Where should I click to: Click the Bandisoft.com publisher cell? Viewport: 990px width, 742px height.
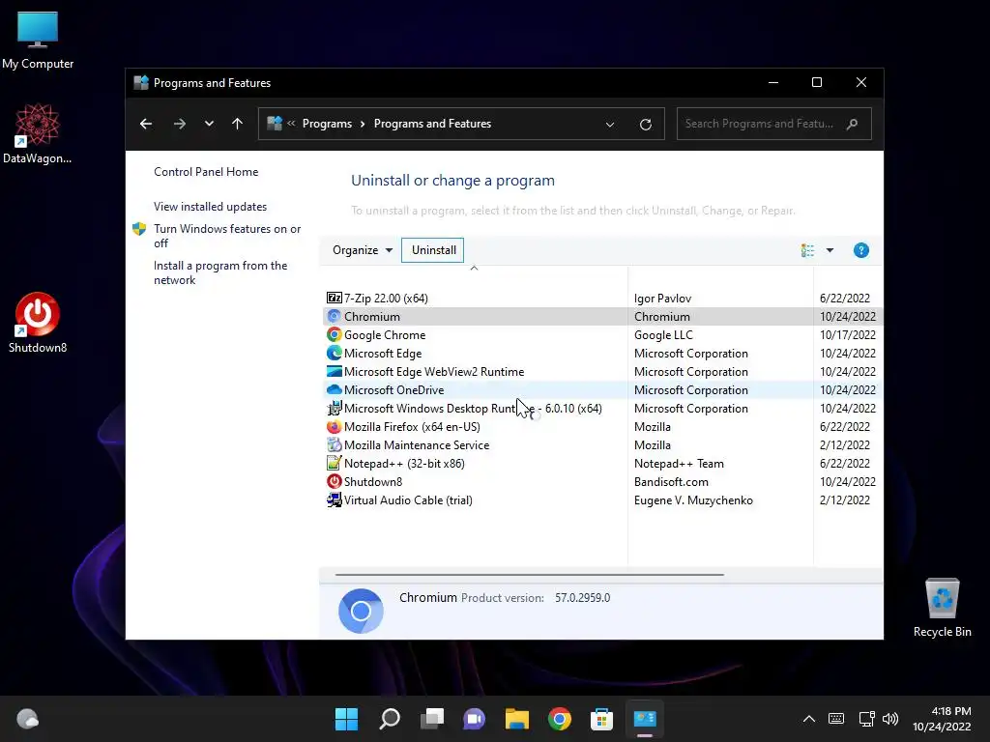pyautogui.click(x=671, y=481)
